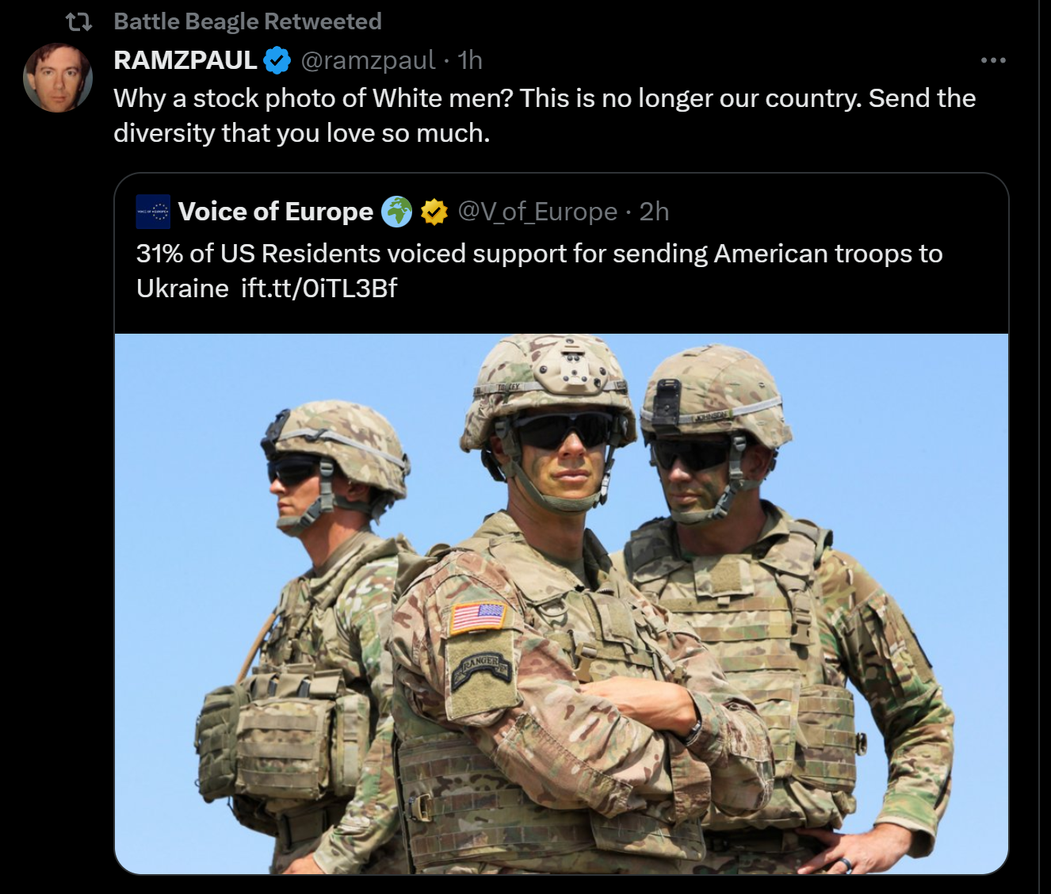This screenshot has height=894, width=1051.
Task: Click the 1h timestamp on the post
Action: coord(470,60)
